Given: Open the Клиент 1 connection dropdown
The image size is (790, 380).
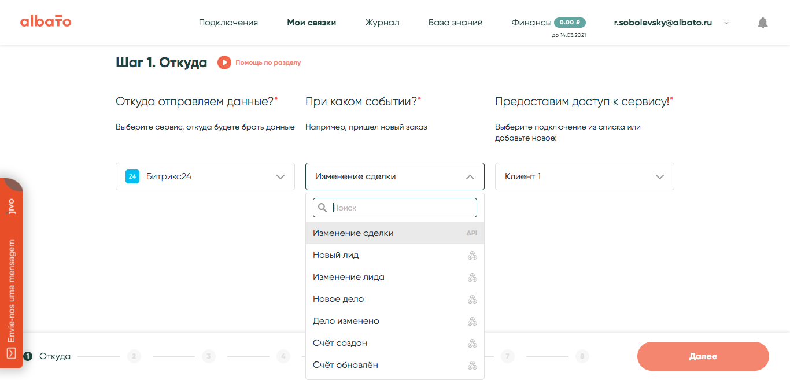Looking at the screenshot, I should coord(660,176).
